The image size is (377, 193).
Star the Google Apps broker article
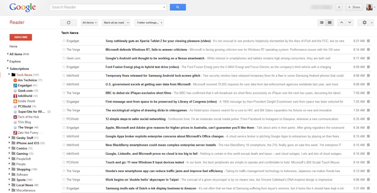point(64,136)
